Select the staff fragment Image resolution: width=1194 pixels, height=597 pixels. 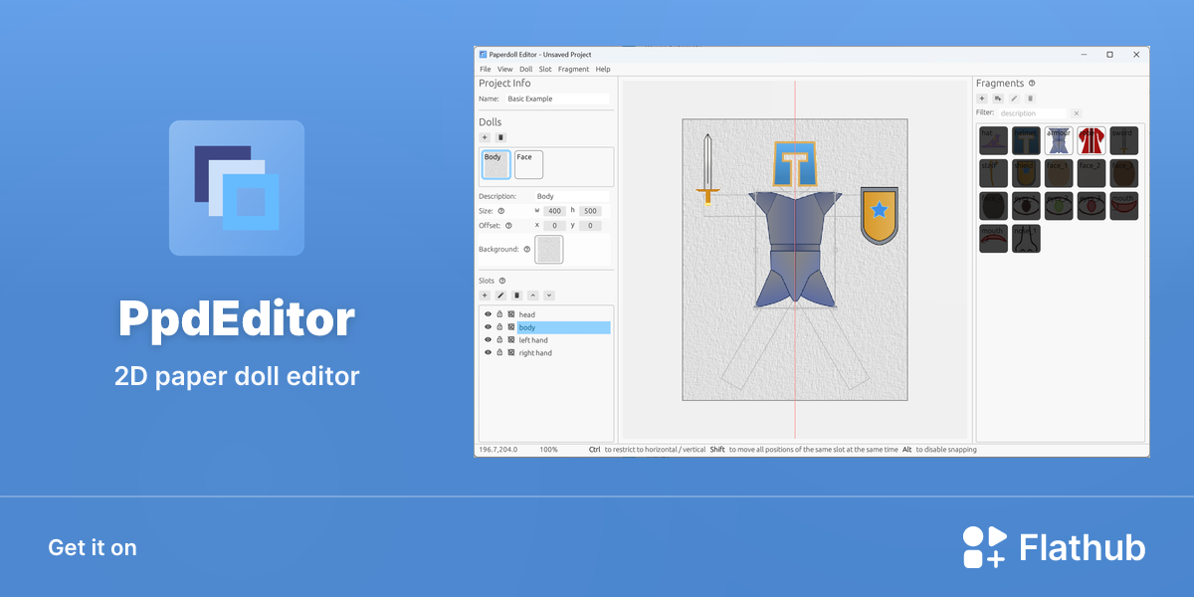(994, 174)
